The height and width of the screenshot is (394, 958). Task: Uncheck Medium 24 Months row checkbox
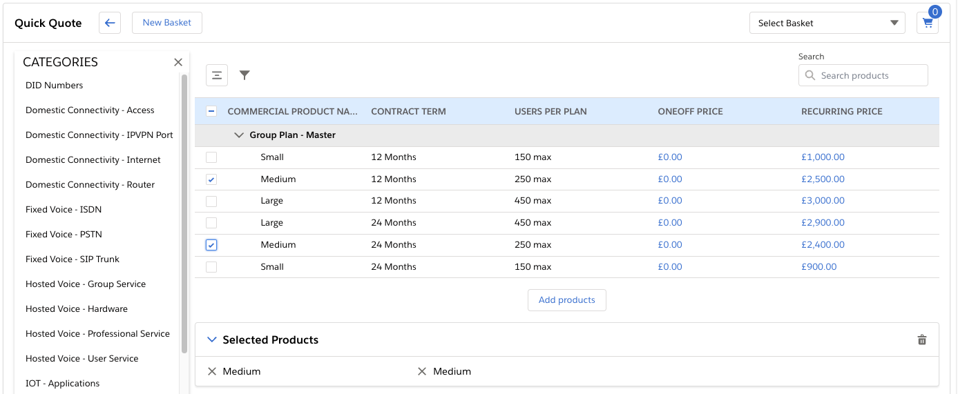[211, 245]
